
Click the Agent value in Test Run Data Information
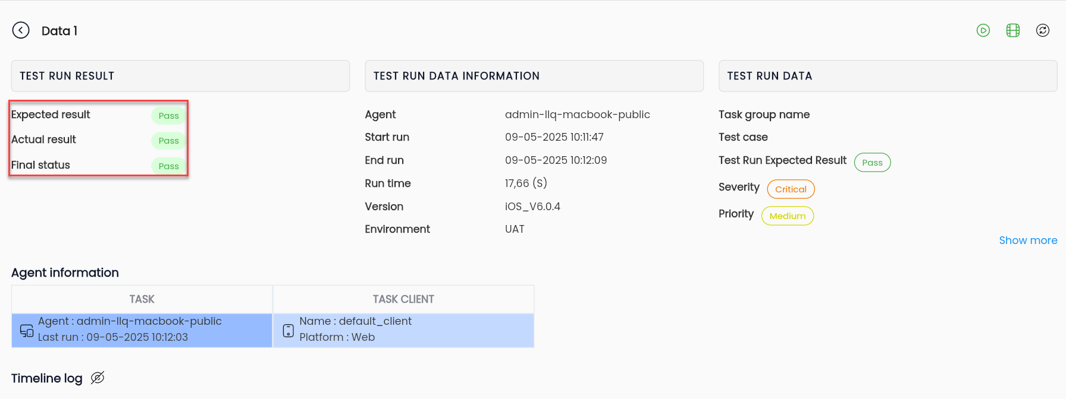point(578,115)
